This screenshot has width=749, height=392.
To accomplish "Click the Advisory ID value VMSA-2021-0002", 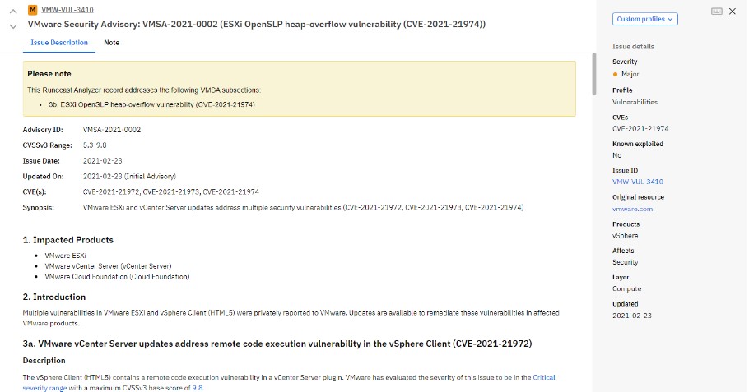I will (112, 130).
